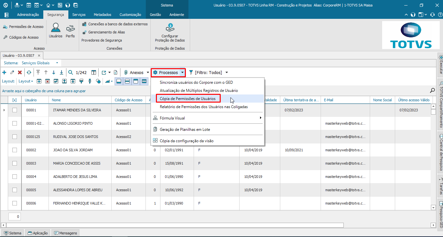Image resolution: width=443 pixels, height=237 pixels.
Task: Open the Perfis icon in the ribbon
Action: [x=70, y=30]
